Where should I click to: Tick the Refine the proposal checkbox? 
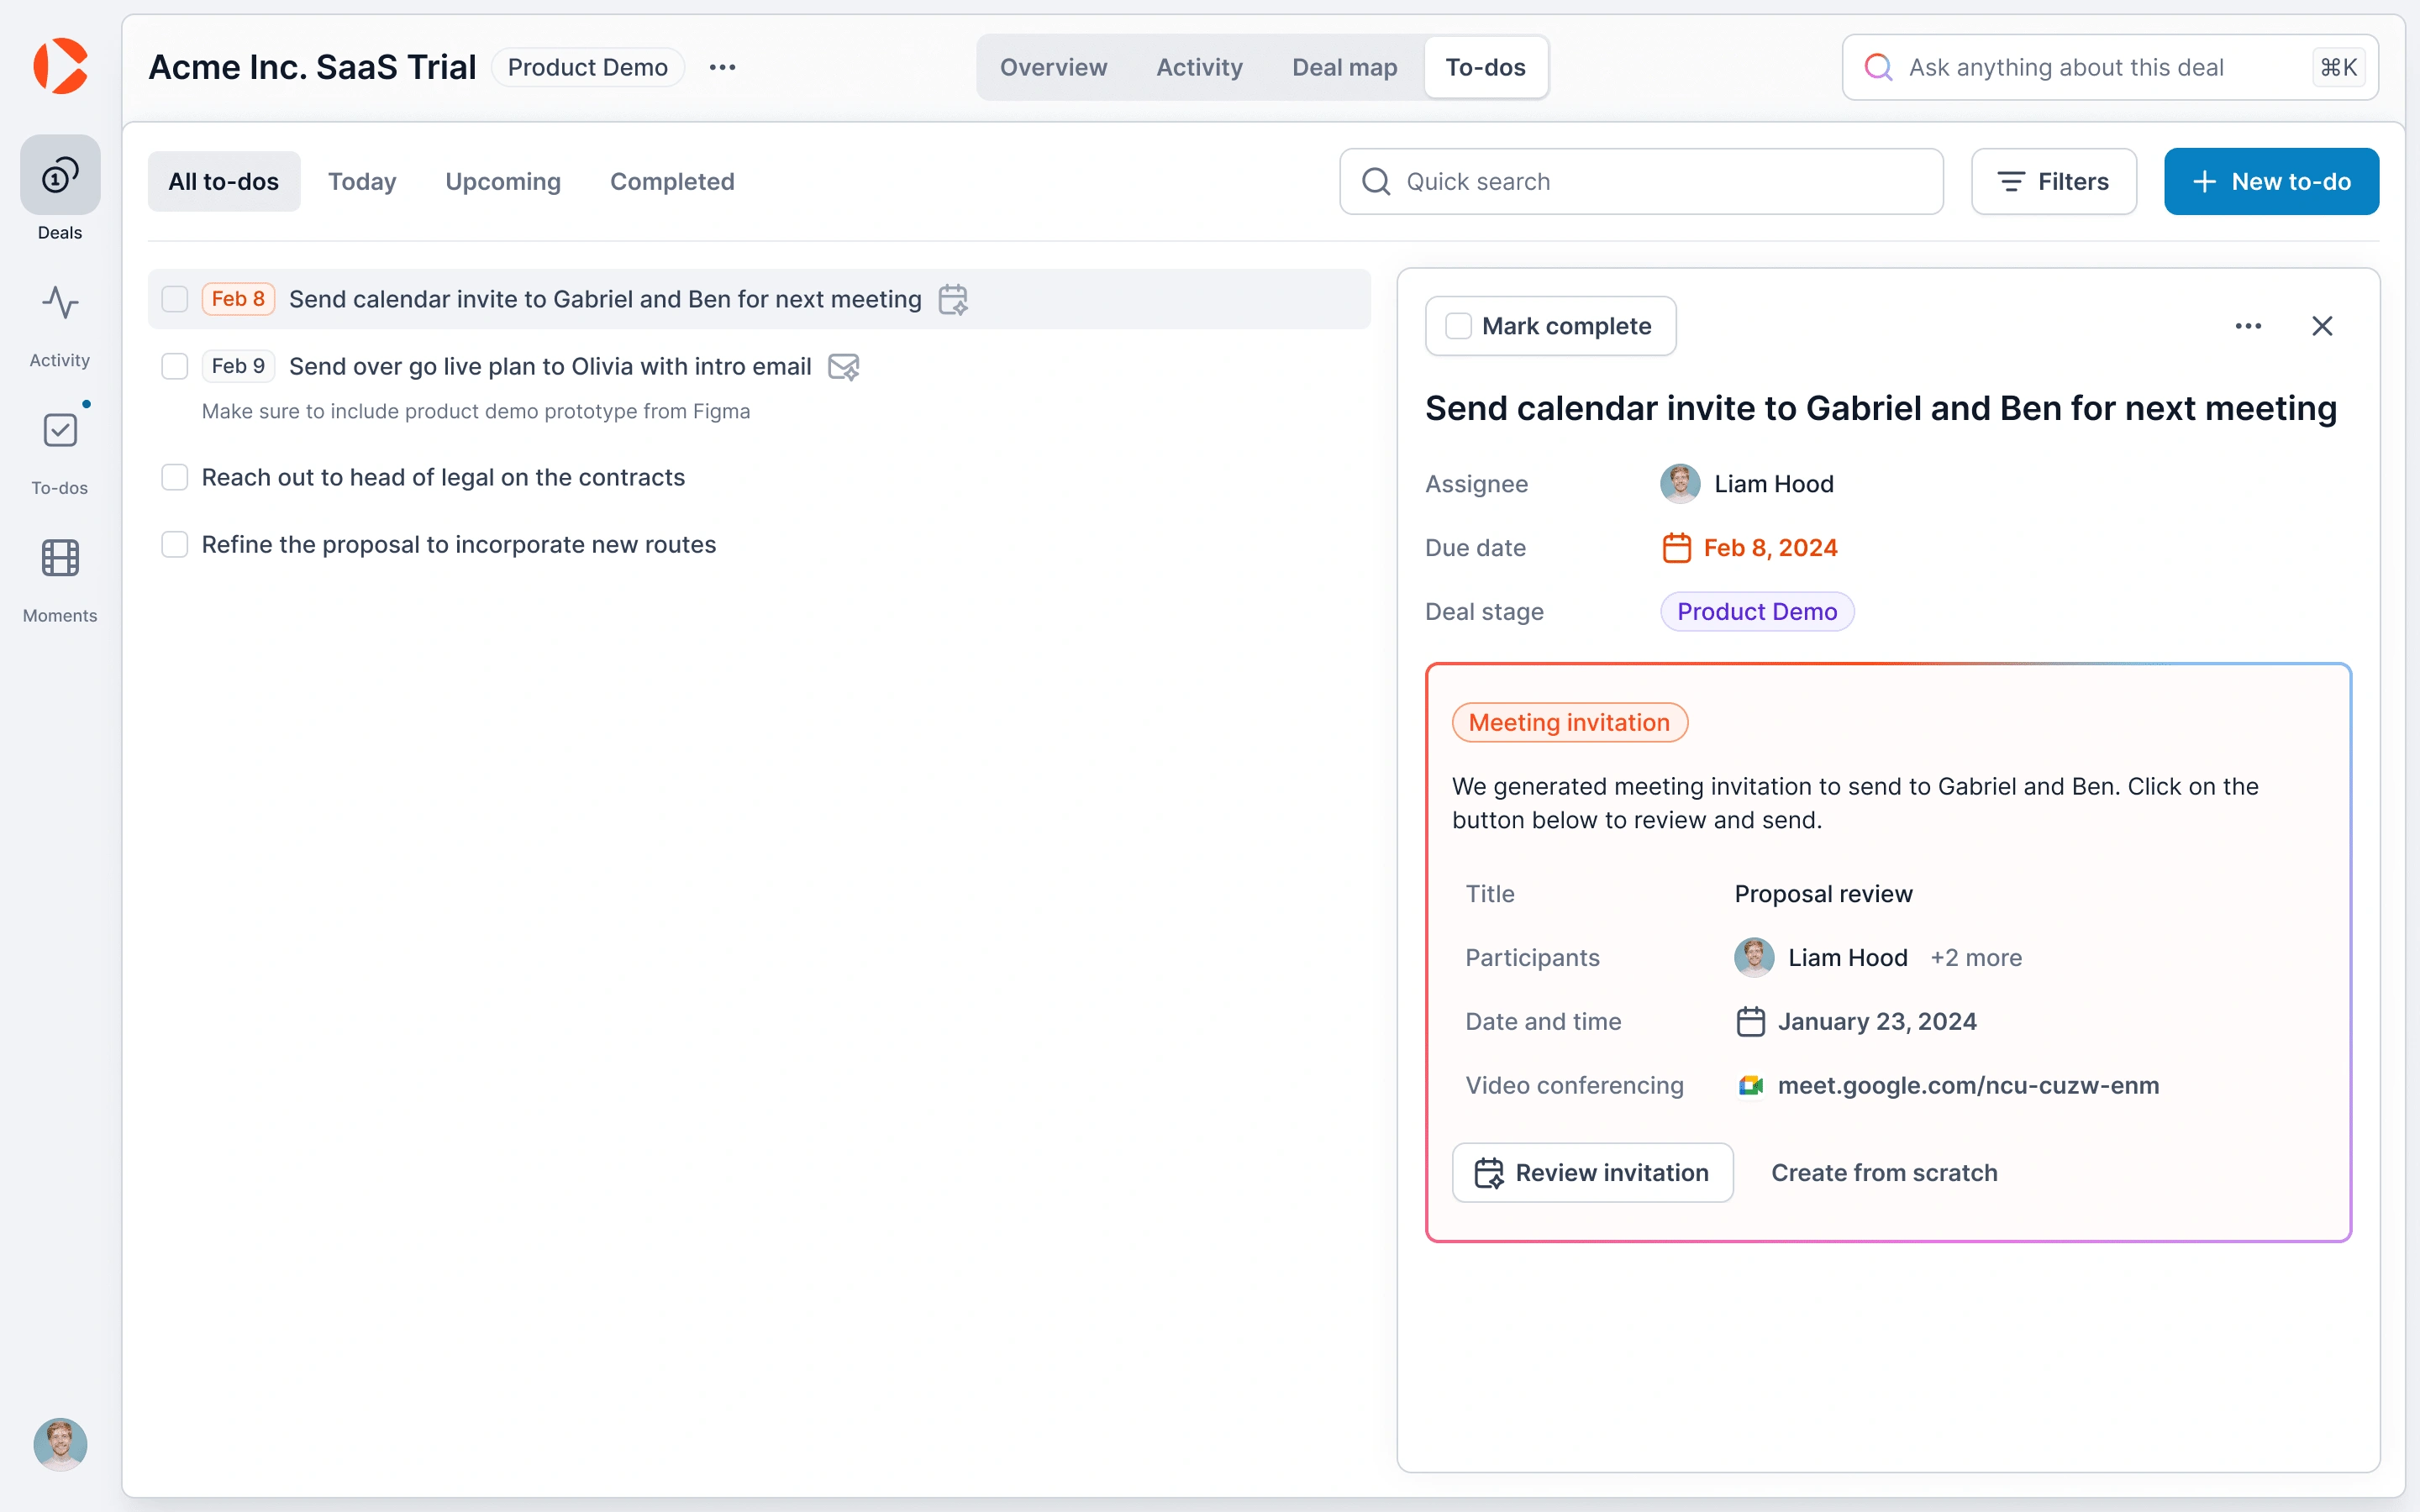(175, 545)
